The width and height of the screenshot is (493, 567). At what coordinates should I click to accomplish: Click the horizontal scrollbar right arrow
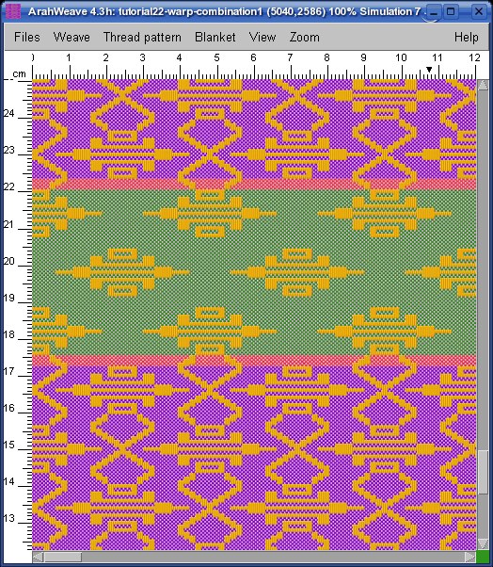coord(469,557)
